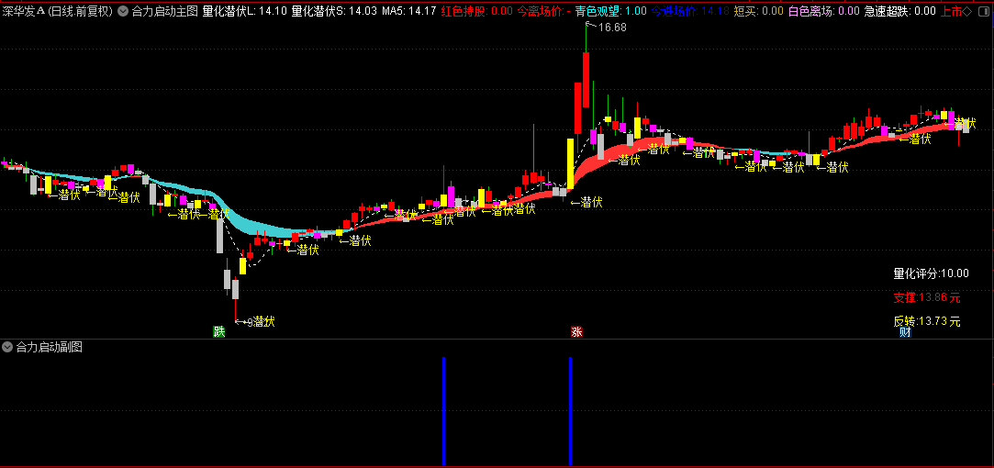Image resolution: width=994 pixels, height=468 pixels.
Task: Click the right blue signal bar in sub-chart
Action: tap(571, 411)
